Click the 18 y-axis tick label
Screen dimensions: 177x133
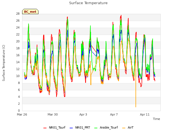coord(18,48)
